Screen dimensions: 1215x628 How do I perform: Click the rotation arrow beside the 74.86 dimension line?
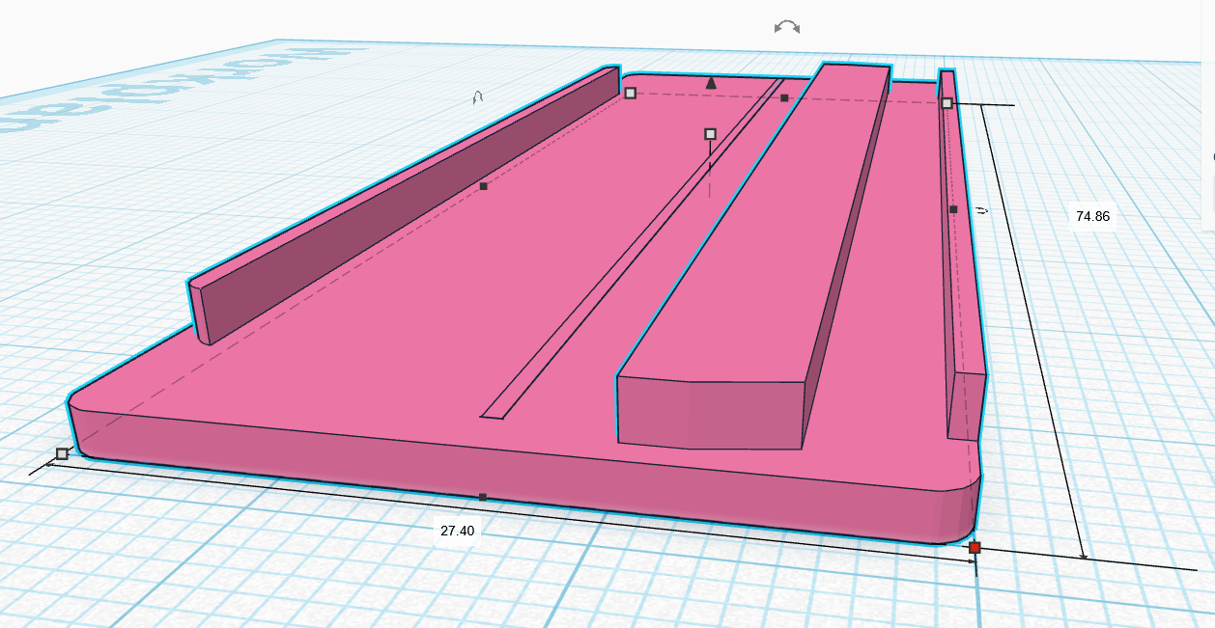(981, 208)
